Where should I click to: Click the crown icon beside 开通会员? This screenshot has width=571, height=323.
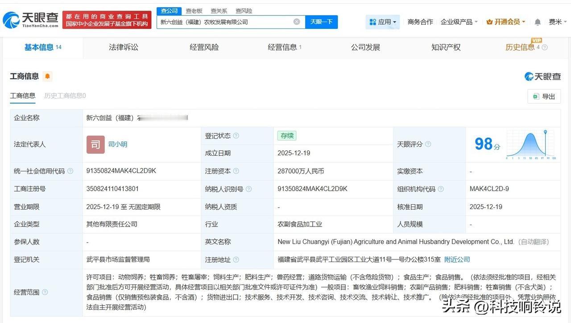[489, 21]
